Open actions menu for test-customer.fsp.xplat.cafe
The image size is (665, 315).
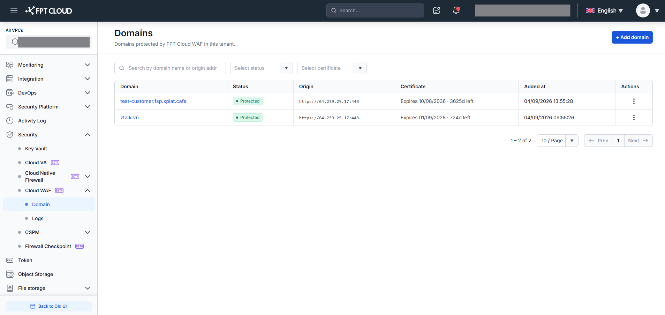coord(634,101)
